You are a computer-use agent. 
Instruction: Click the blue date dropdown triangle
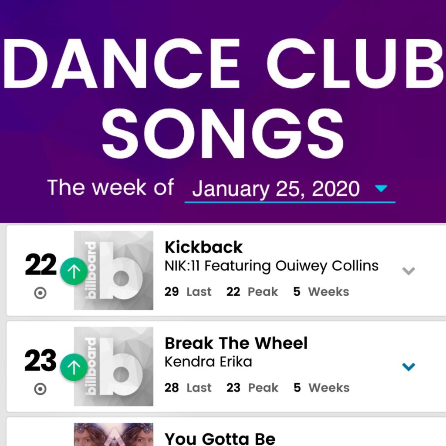click(x=381, y=188)
